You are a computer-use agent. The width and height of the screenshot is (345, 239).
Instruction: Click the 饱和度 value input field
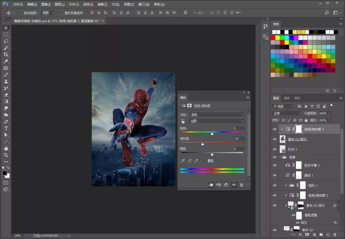click(x=239, y=139)
